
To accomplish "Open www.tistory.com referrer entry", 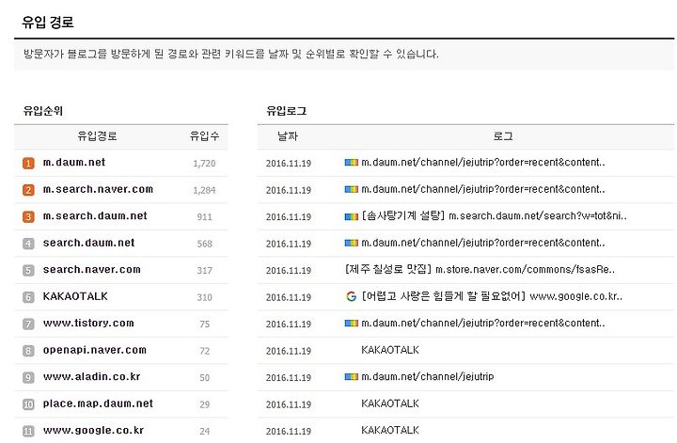I will (88, 323).
